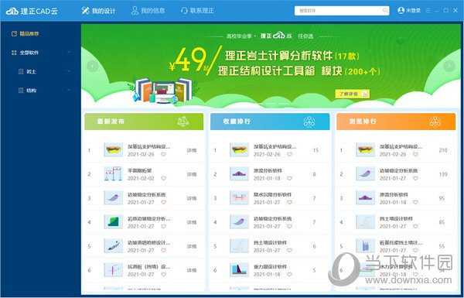Open 联系理正 in the top navigation

[x=197, y=11]
